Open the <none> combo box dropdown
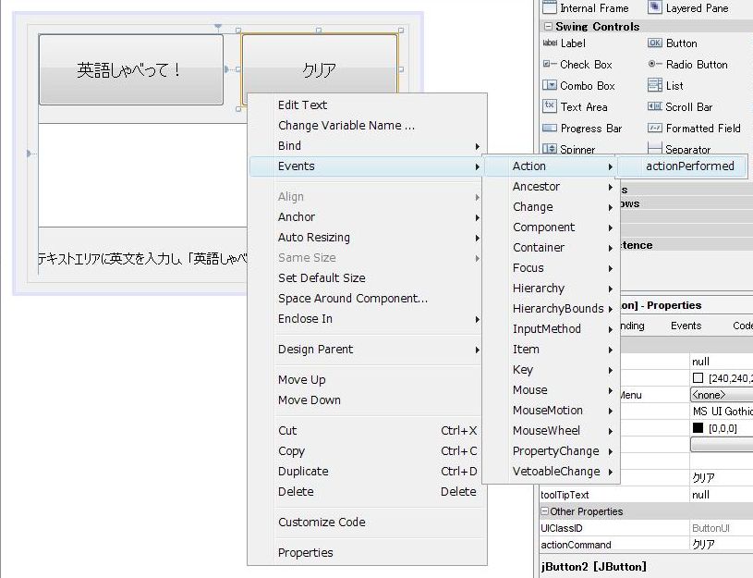The height and width of the screenshot is (578, 753). click(x=722, y=395)
